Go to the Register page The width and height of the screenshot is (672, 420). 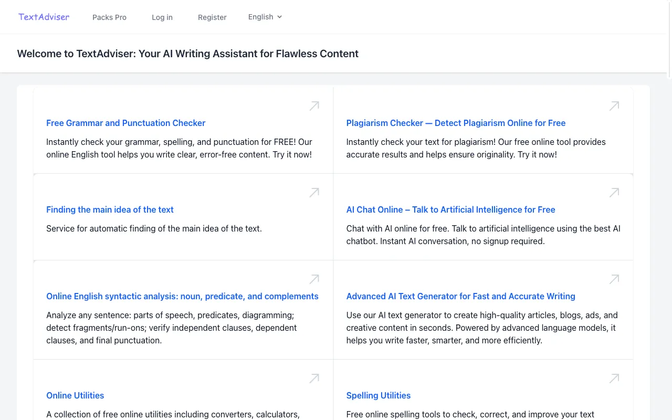212,17
